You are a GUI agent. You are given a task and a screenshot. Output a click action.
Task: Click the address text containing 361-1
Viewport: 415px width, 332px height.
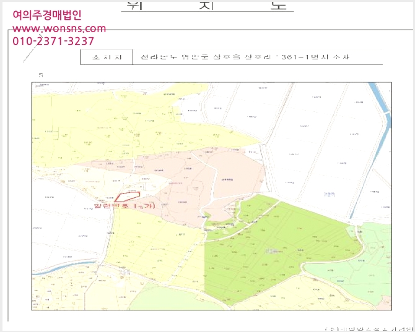(x=245, y=57)
